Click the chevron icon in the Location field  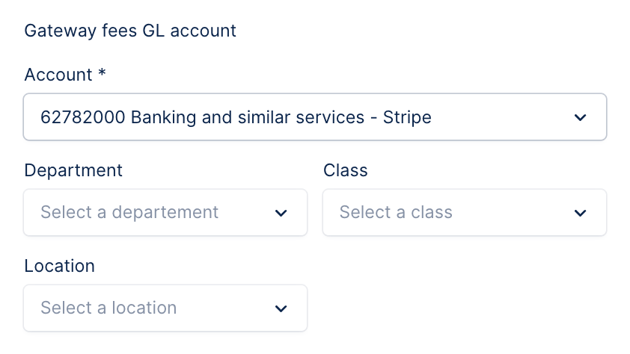click(x=281, y=308)
